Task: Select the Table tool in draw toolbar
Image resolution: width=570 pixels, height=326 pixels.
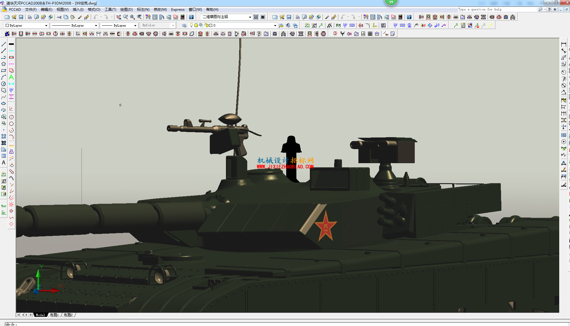Action: coord(4,156)
